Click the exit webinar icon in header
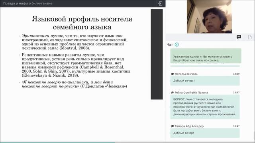The width and height of the screenshot is (255, 143). (x=160, y=4)
